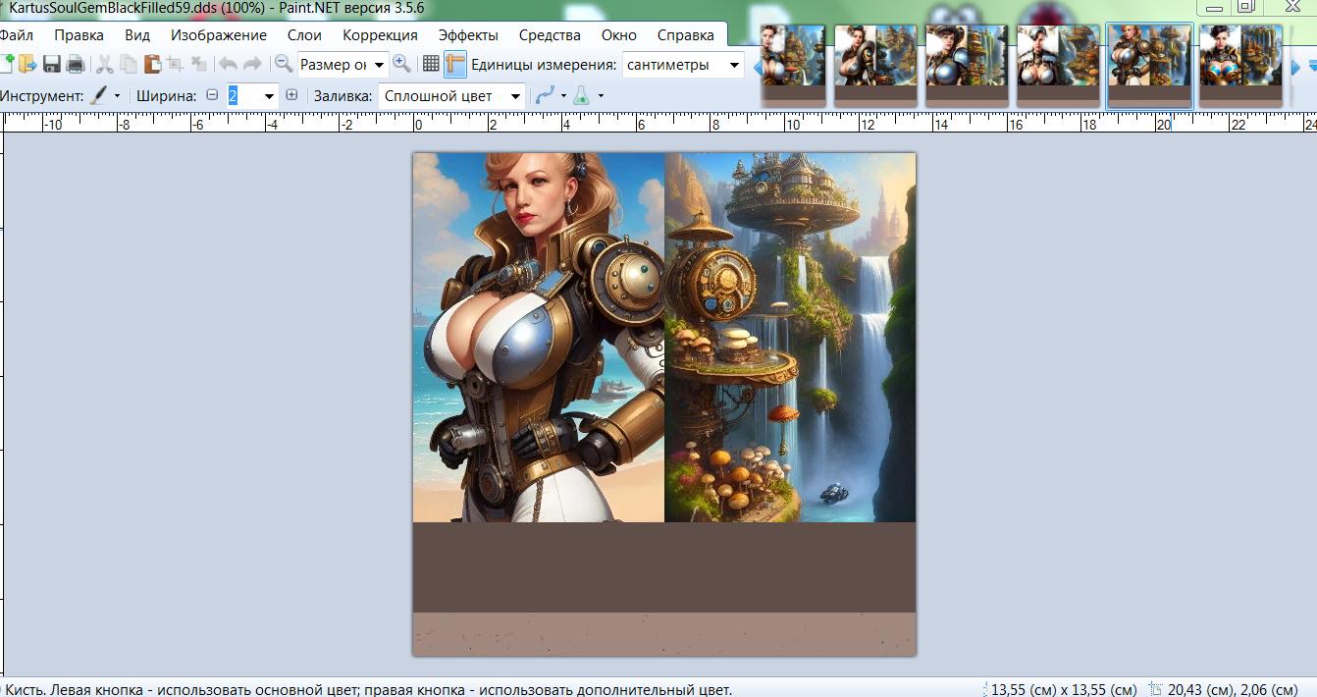Save the image with the floppy disk icon
1317x697 pixels.
tap(51, 65)
